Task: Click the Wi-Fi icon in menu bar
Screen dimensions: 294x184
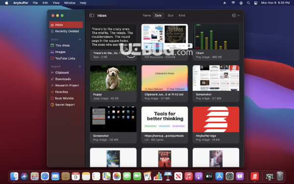Action: tap(233, 3)
